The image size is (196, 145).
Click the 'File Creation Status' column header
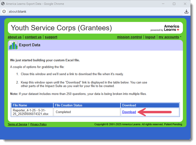point(70,105)
